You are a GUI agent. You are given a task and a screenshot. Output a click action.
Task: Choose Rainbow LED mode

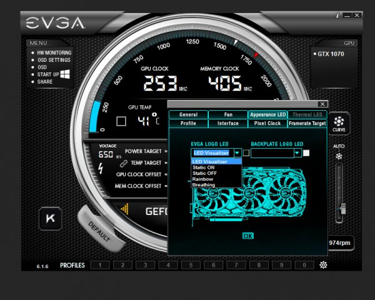[216, 179]
